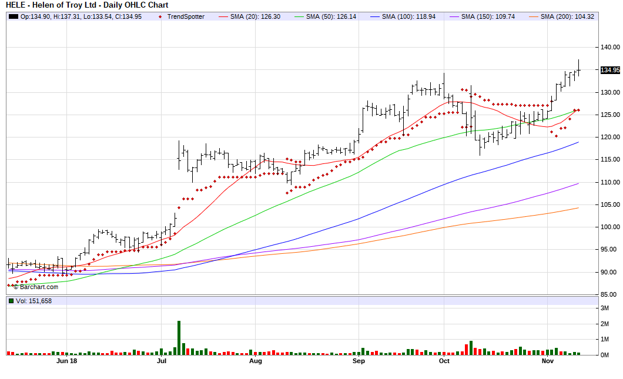The width and height of the screenshot is (623, 379).
Task: Click the red TrendSpotter diamond legend icon
Action: [x=160, y=16]
